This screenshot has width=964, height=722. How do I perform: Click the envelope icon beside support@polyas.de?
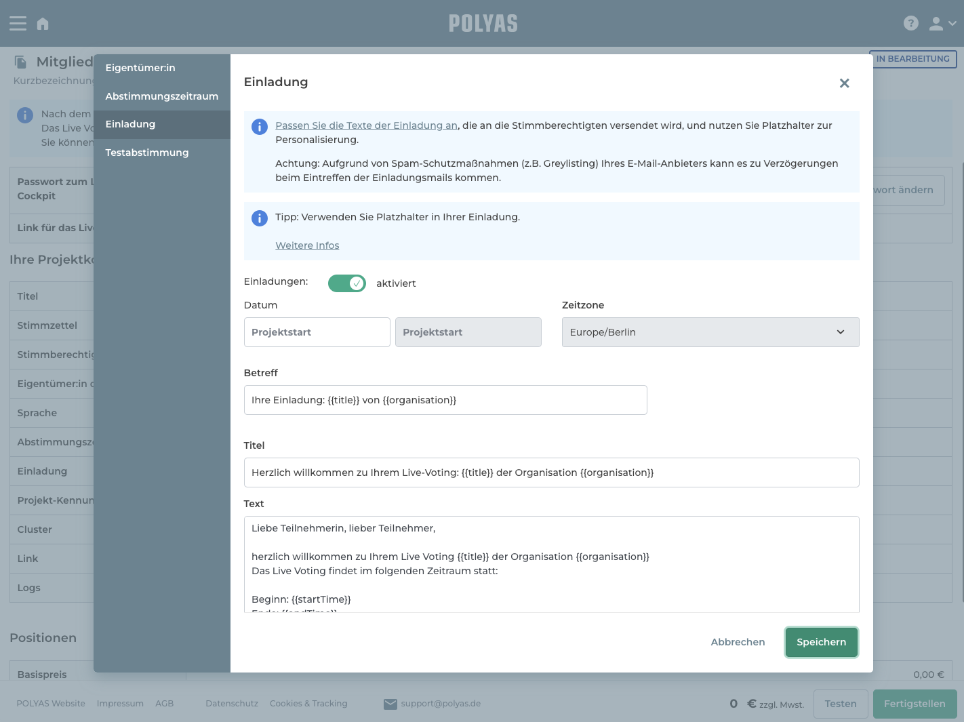390,704
